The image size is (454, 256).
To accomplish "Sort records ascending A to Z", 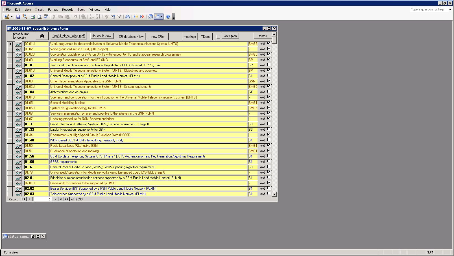I will (91, 17).
